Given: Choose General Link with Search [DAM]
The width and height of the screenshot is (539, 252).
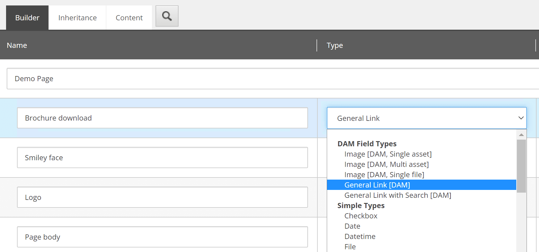Looking at the screenshot, I should pyautogui.click(x=398, y=195).
